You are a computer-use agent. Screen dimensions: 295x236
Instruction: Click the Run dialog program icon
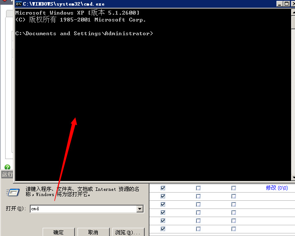[x=13, y=193]
